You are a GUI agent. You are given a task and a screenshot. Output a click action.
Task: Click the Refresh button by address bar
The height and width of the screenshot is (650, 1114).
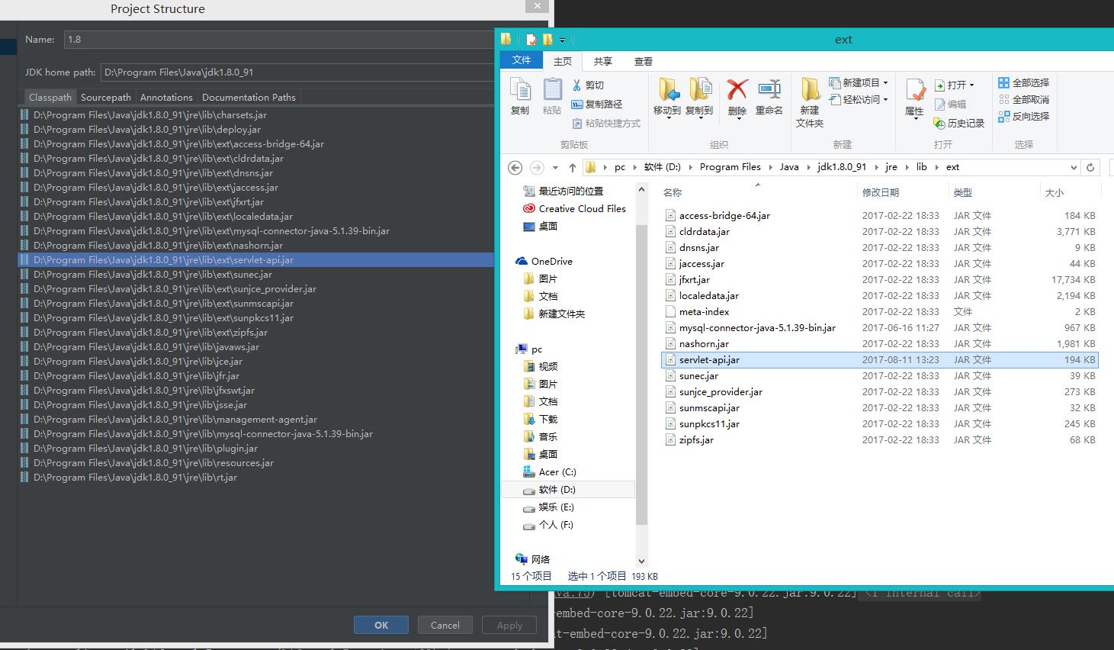coord(1090,167)
